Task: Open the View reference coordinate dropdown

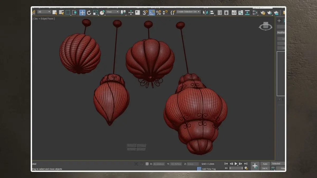Action: 113,12
